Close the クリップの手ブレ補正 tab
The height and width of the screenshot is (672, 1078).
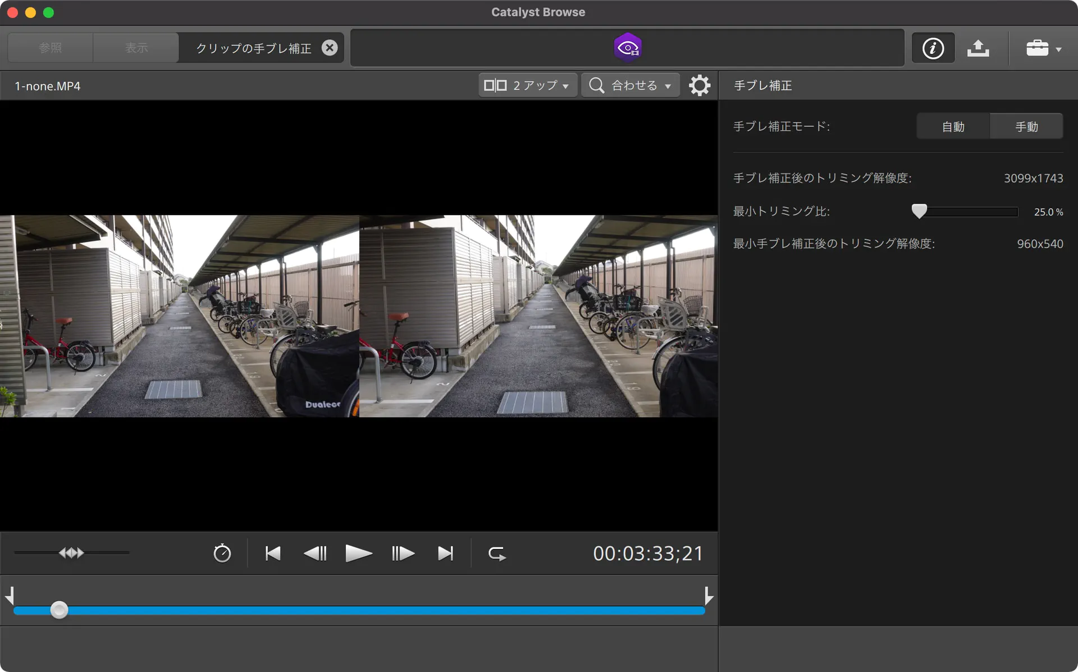(x=330, y=47)
